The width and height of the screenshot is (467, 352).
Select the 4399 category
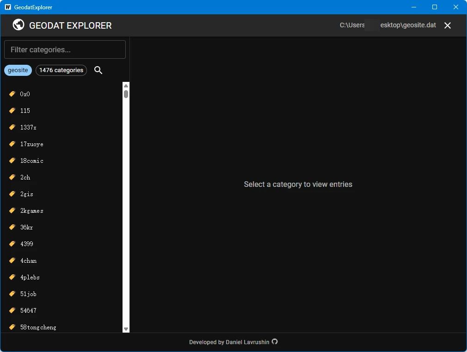coord(61,244)
